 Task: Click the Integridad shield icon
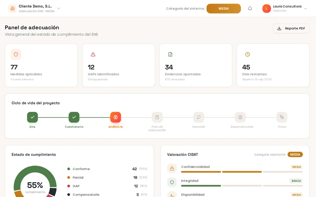(x=172, y=182)
